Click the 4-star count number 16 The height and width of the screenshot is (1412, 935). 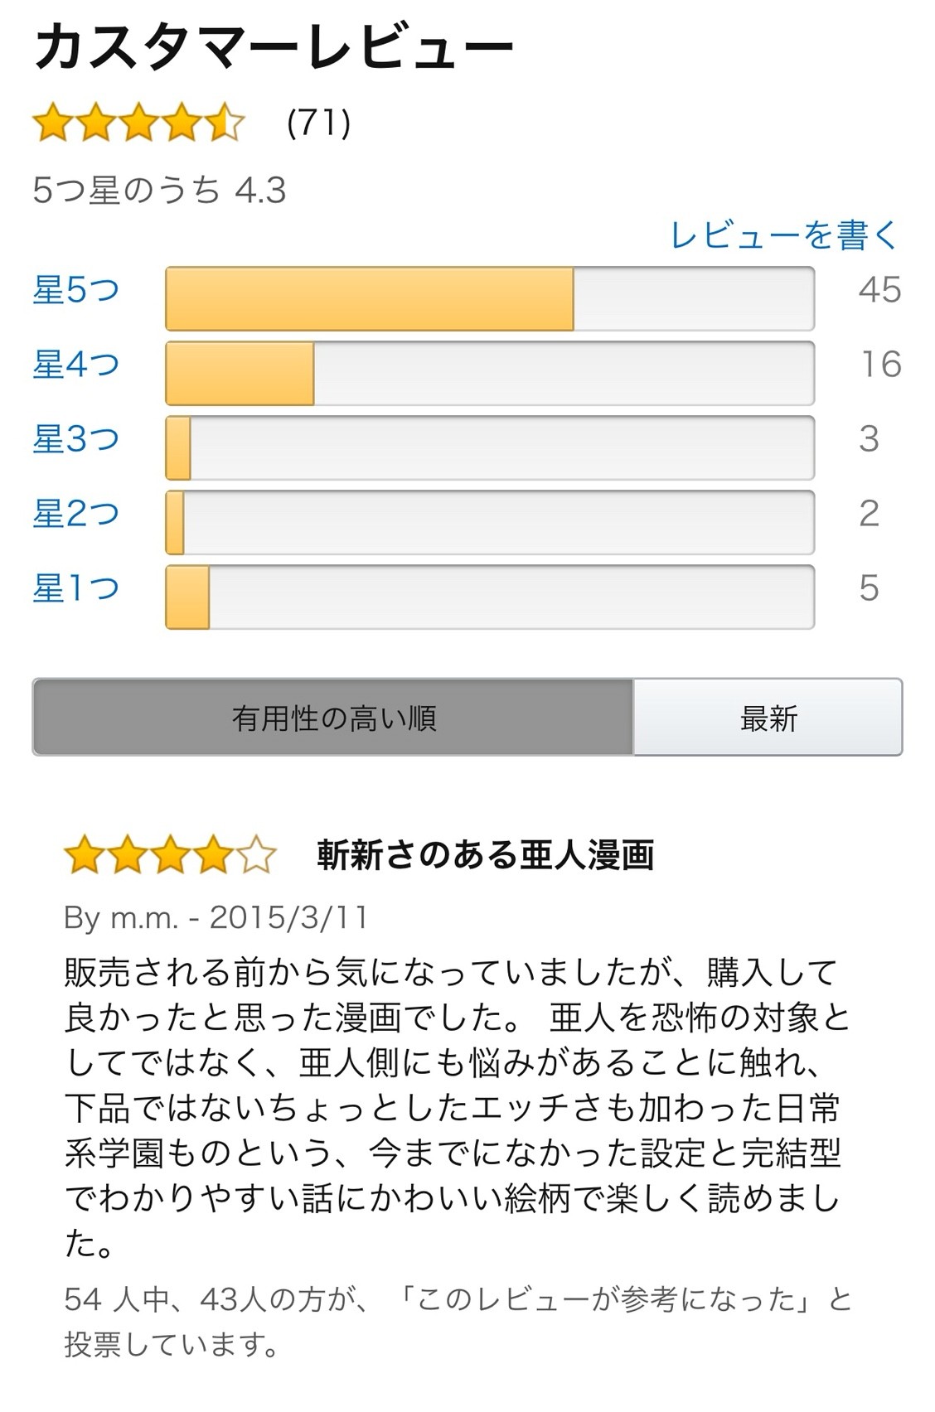click(881, 365)
